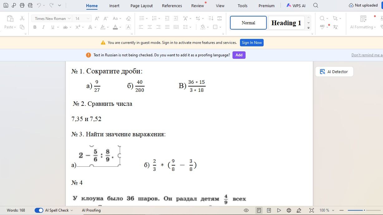Click the Undo arrow

[x=39, y=5]
